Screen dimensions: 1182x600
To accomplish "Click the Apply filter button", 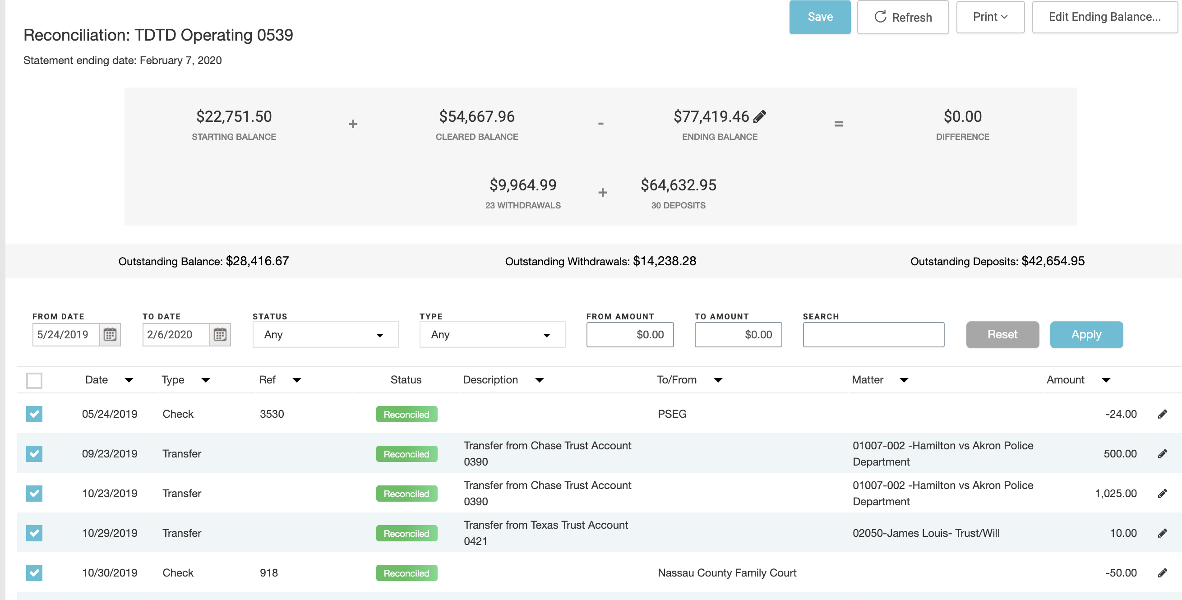I will [x=1085, y=334].
